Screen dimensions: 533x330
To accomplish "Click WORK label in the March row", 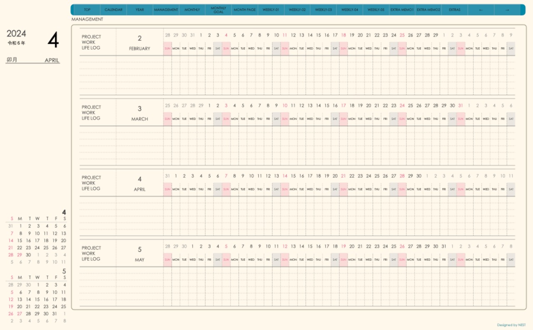I will [x=88, y=112].
